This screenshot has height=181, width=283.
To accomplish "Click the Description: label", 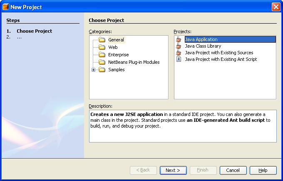I will [x=101, y=106].
